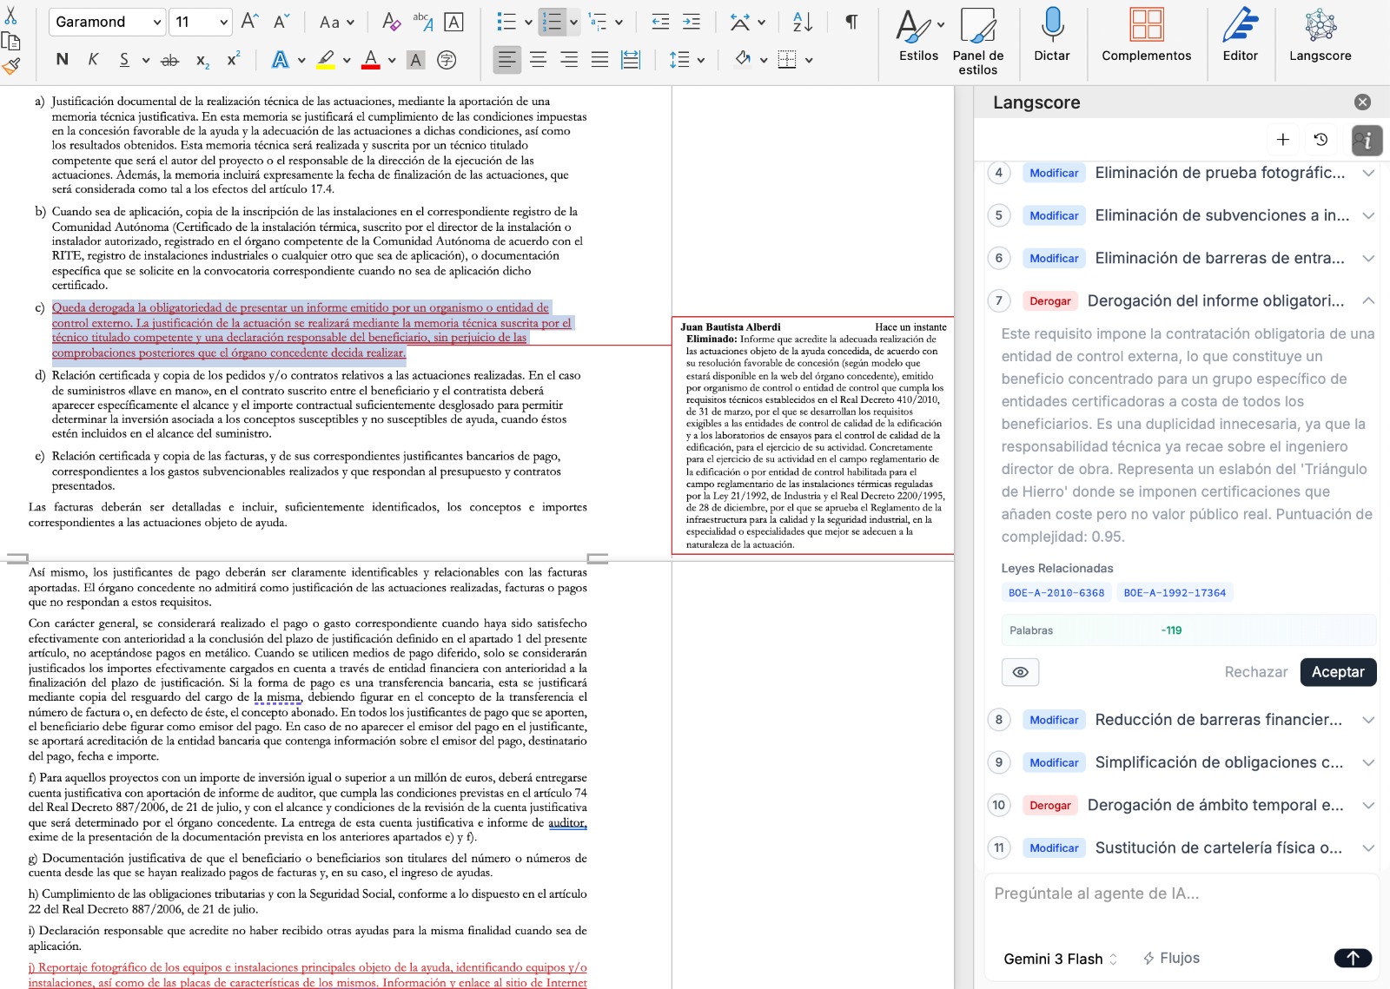This screenshot has width=1390, height=989.
Task: Toggle bold formatting with the N button
Action: pos(61,60)
